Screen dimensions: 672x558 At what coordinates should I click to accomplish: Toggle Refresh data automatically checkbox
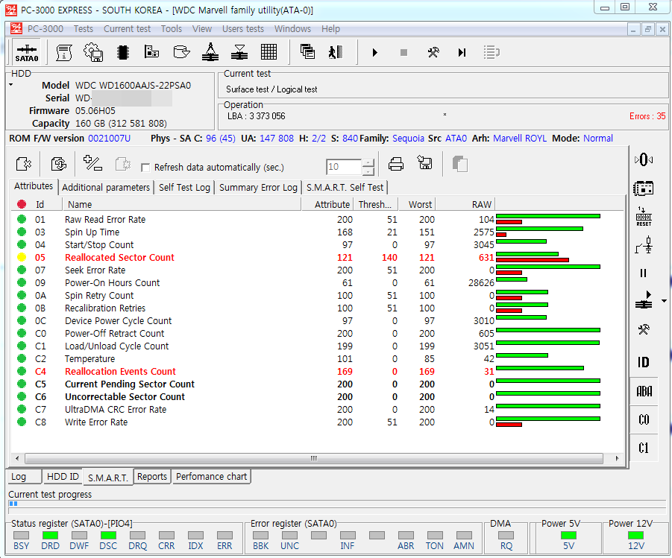coord(145,168)
